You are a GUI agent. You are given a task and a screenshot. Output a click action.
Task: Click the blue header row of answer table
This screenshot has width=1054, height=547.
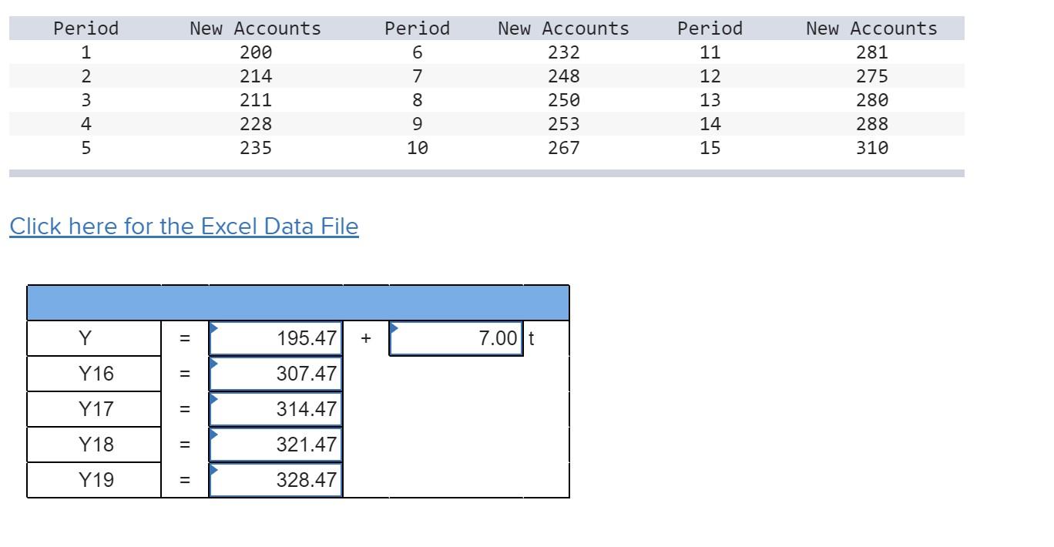pos(298,303)
